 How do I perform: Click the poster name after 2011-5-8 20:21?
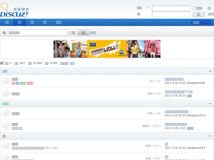click(189, 96)
